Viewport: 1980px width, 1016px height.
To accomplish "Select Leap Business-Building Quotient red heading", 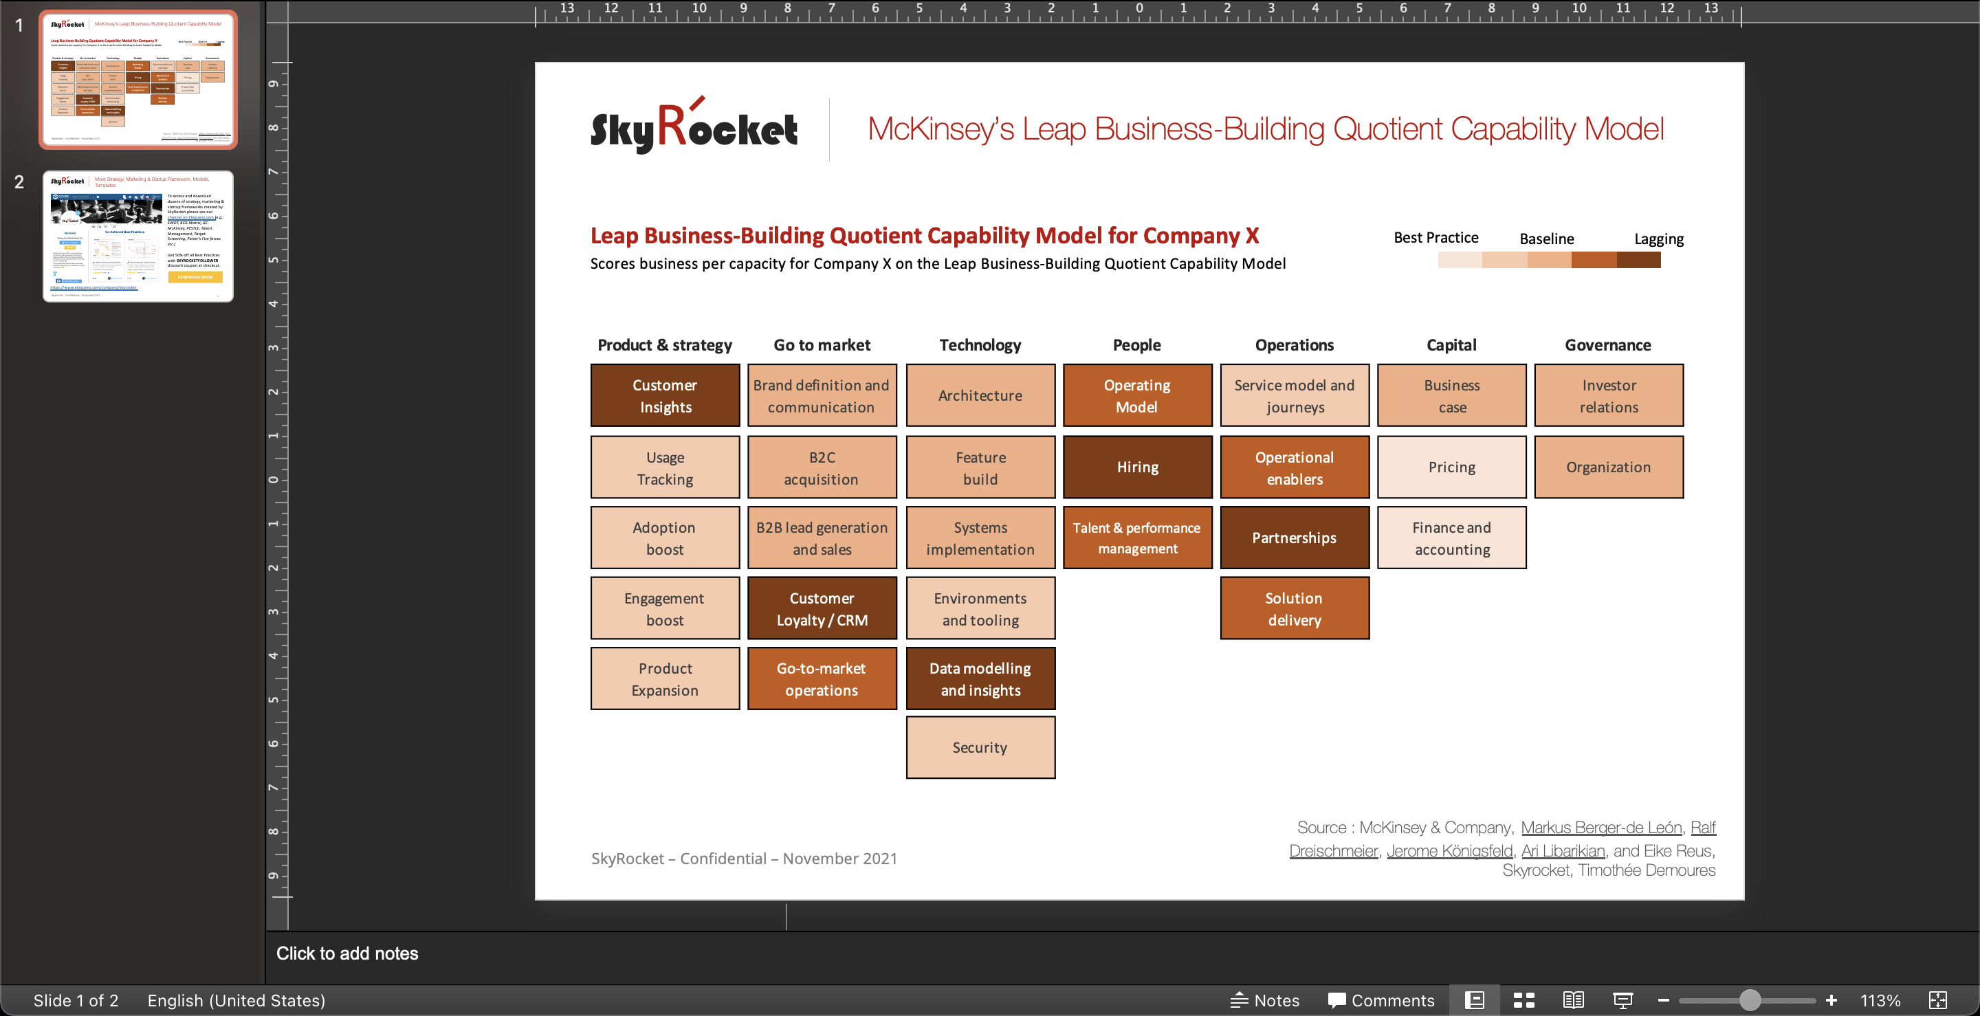I will (x=925, y=235).
